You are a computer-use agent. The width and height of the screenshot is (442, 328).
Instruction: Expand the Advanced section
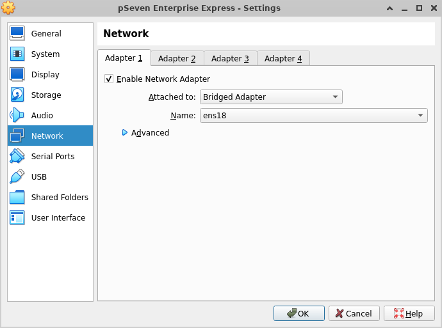coord(126,133)
